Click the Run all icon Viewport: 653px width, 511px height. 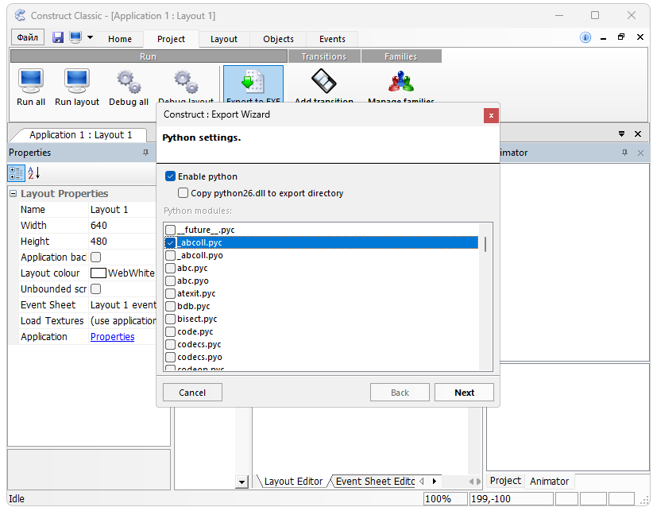coord(31,81)
